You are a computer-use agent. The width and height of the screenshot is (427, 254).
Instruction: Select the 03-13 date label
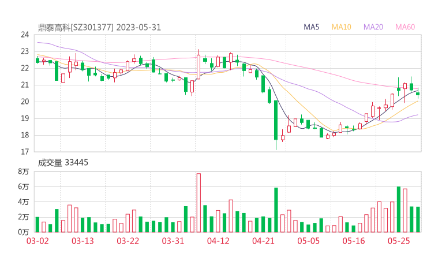tap(83, 241)
